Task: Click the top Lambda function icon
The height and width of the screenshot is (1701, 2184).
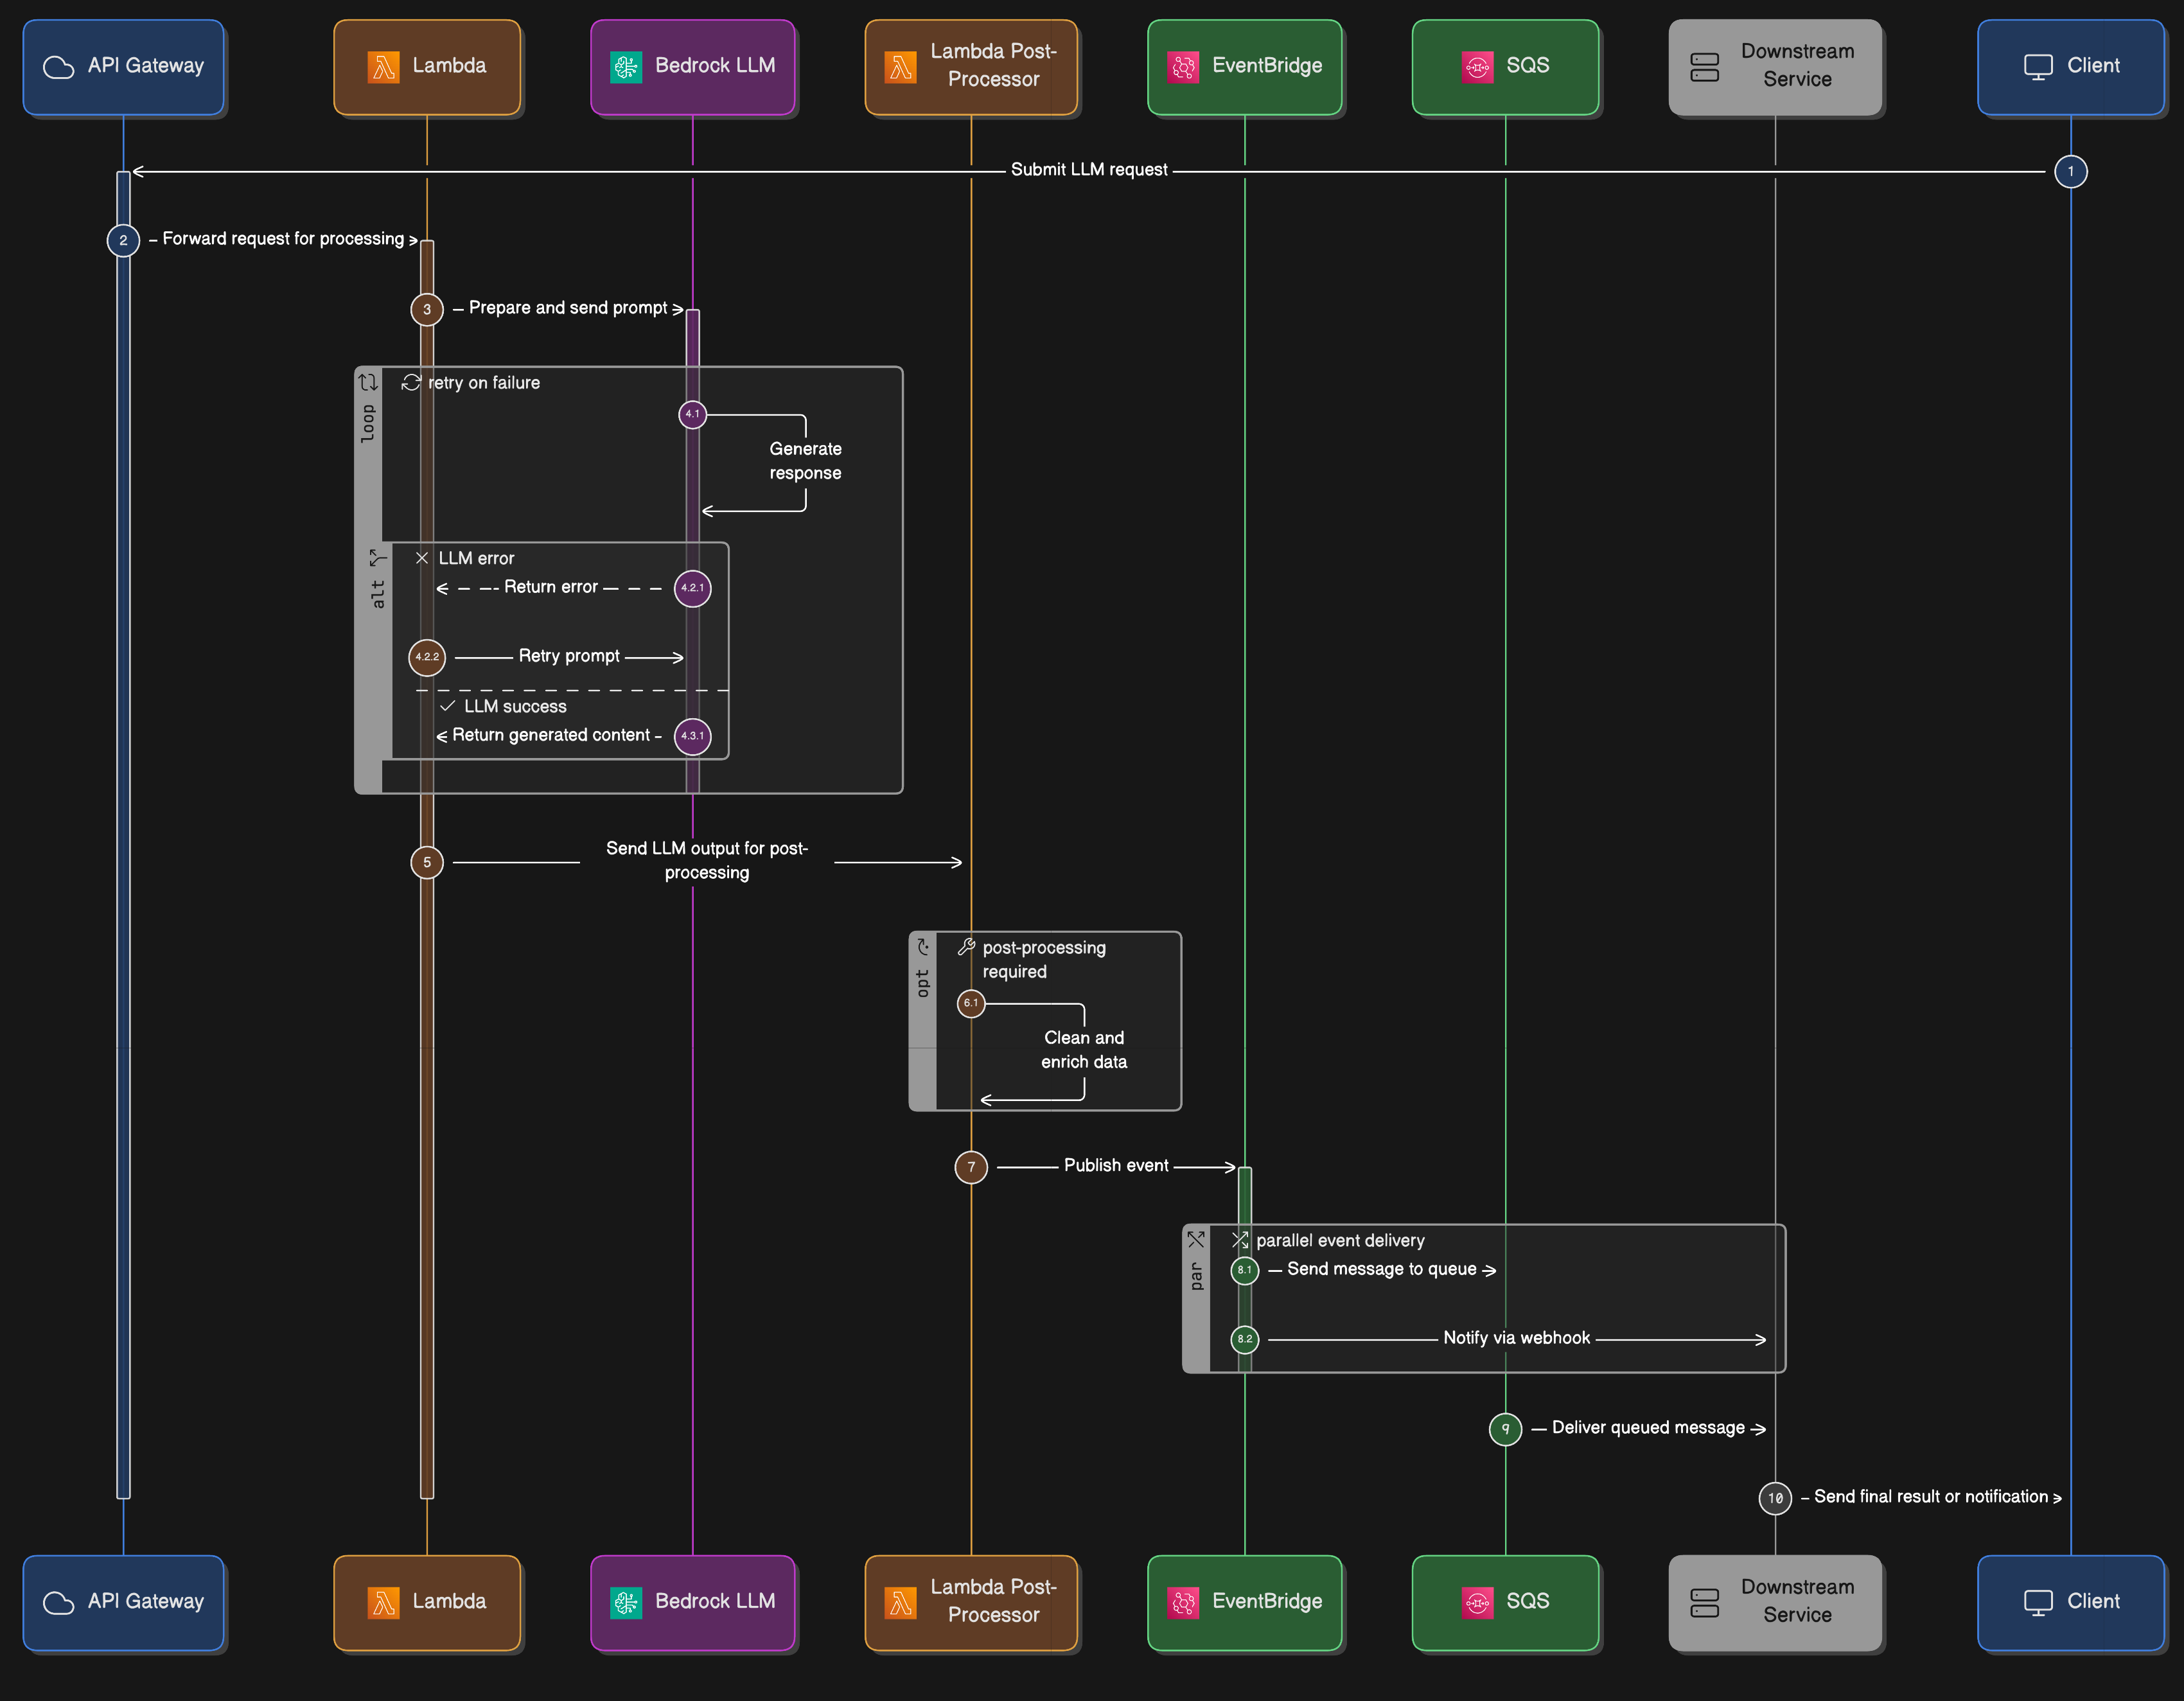Action: [x=383, y=67]
